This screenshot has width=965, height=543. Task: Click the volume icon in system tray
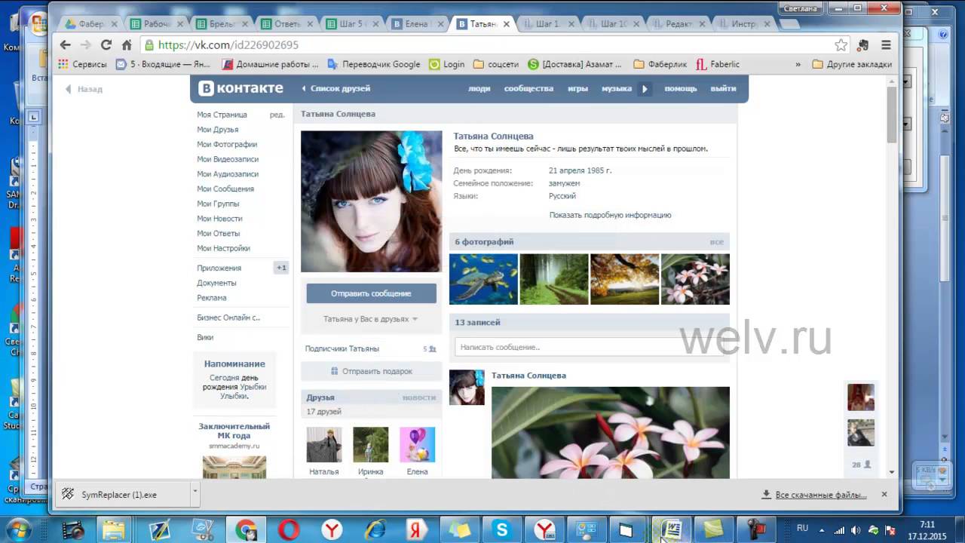tap(856, 529)
